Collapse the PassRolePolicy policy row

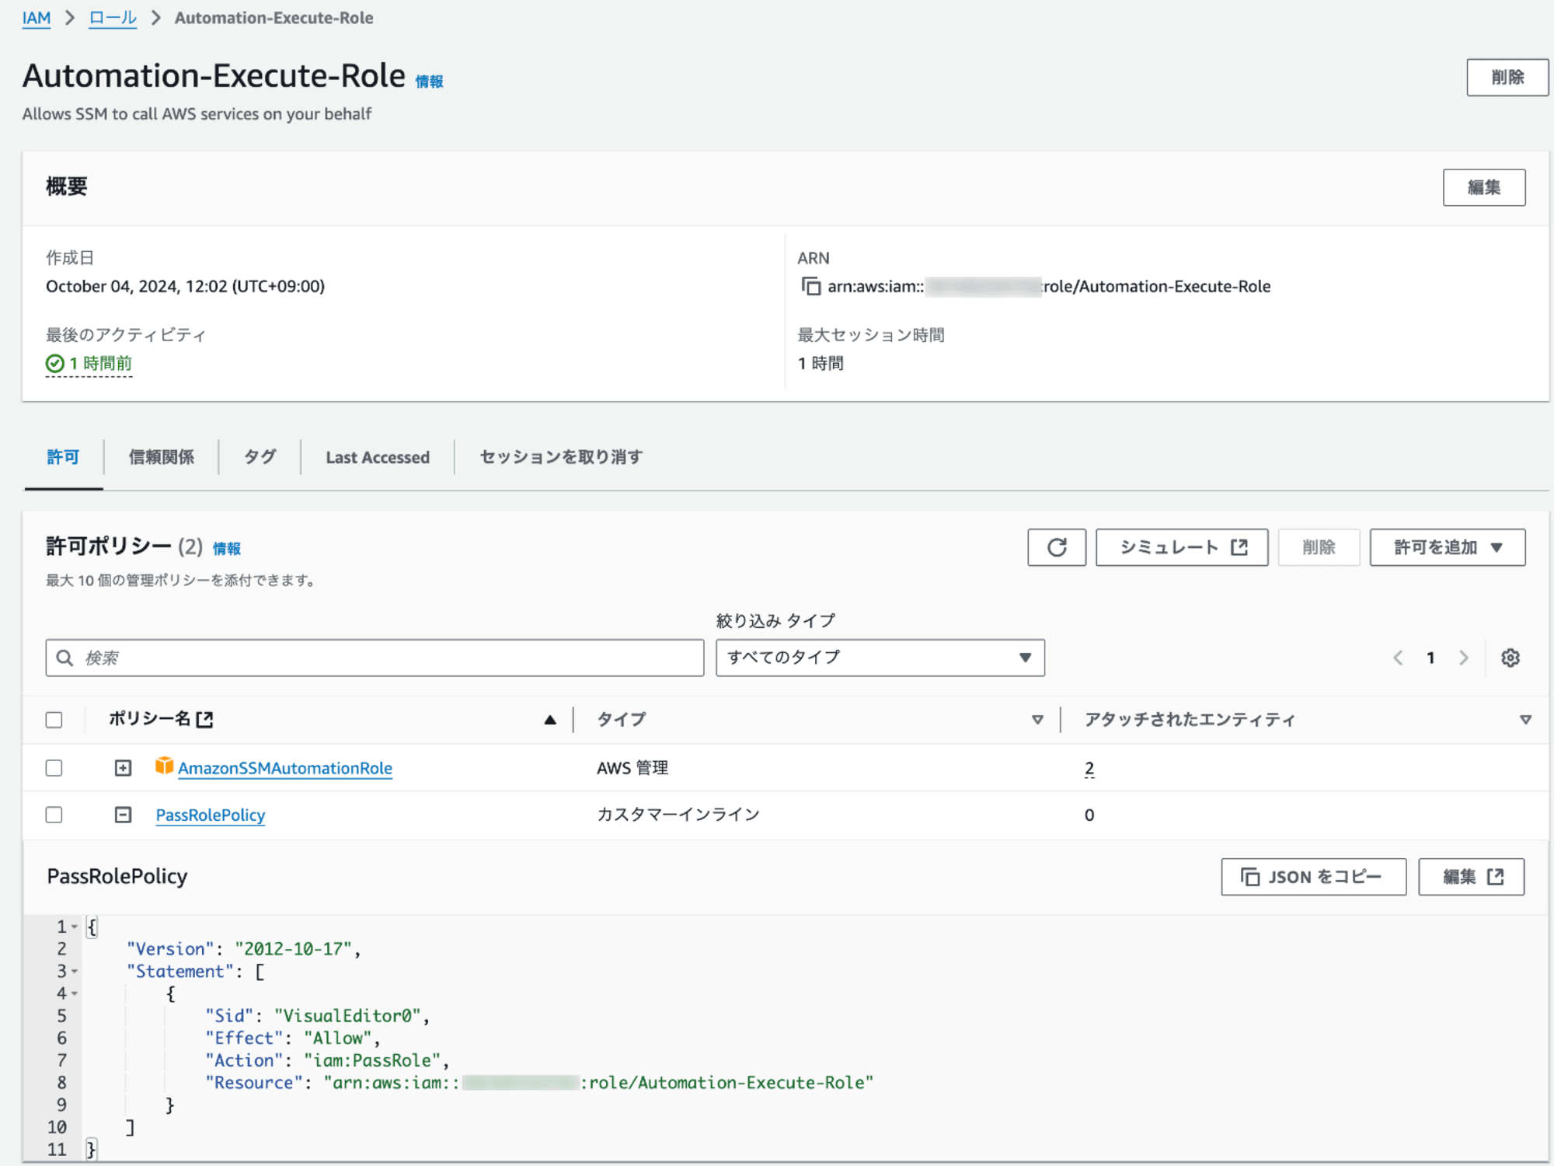[x=123, y=815]
